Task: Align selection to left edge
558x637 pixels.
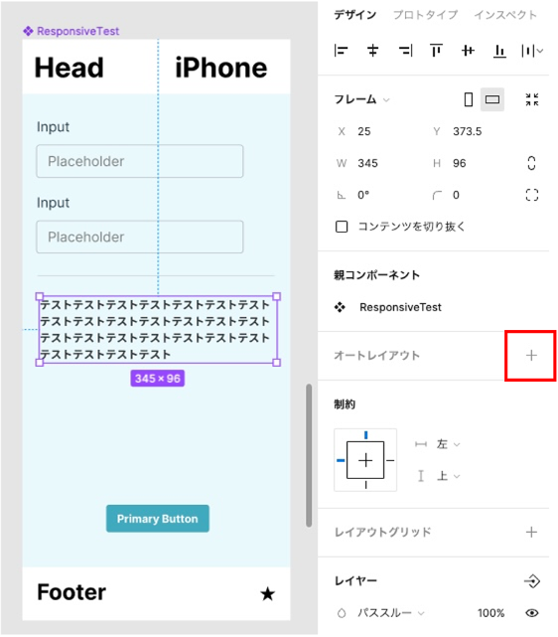Action: [341, 51]
